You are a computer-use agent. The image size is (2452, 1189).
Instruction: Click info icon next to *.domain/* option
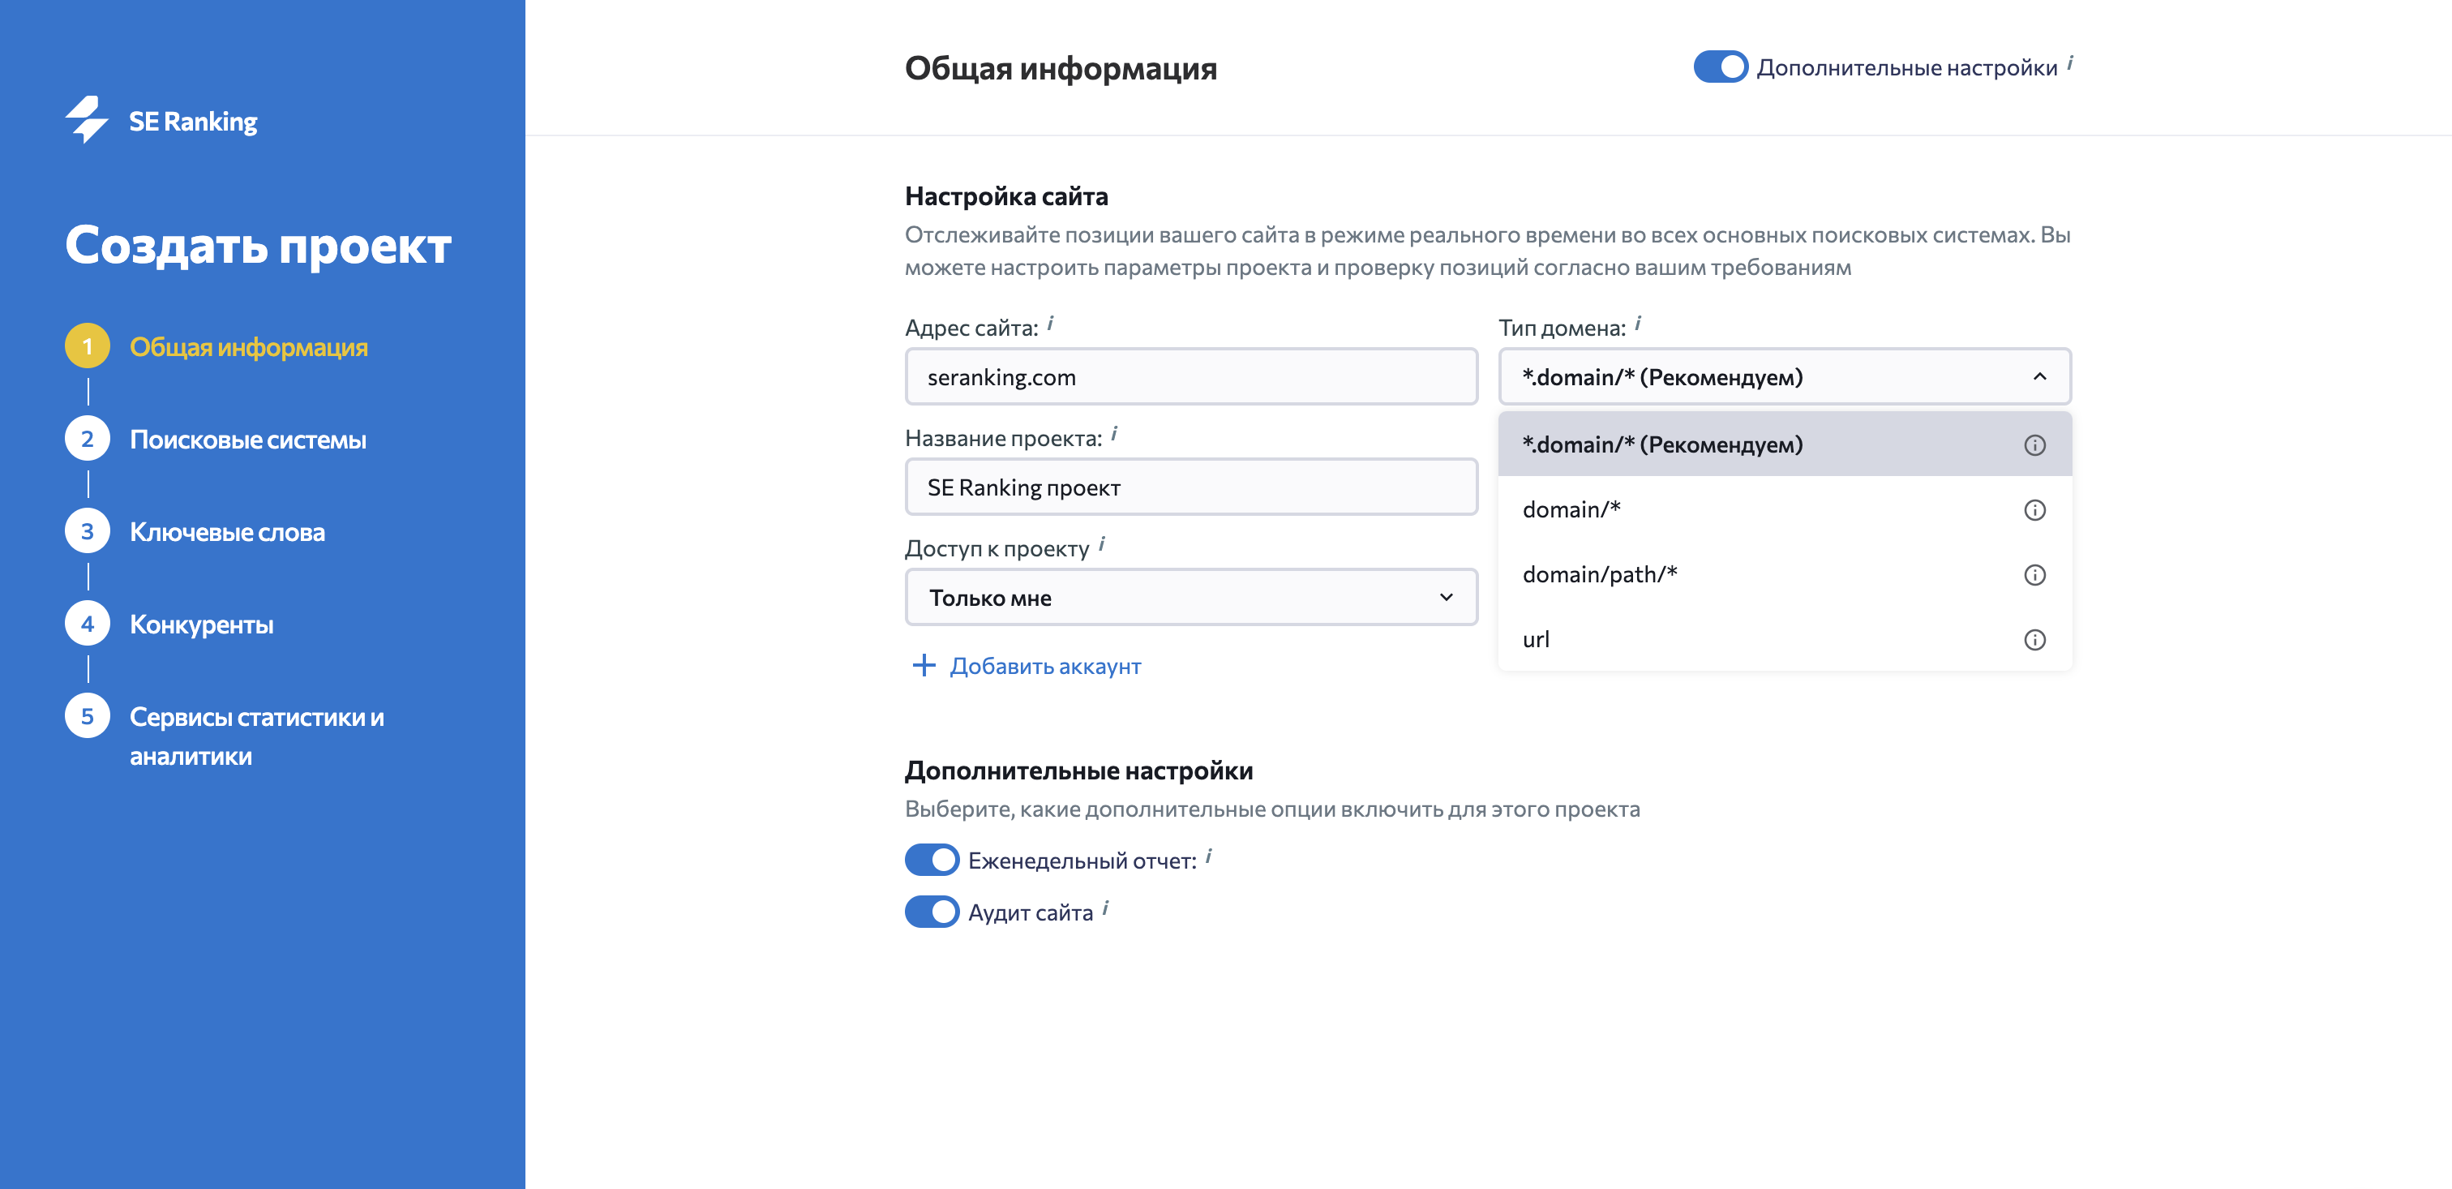click(2033, 444)
